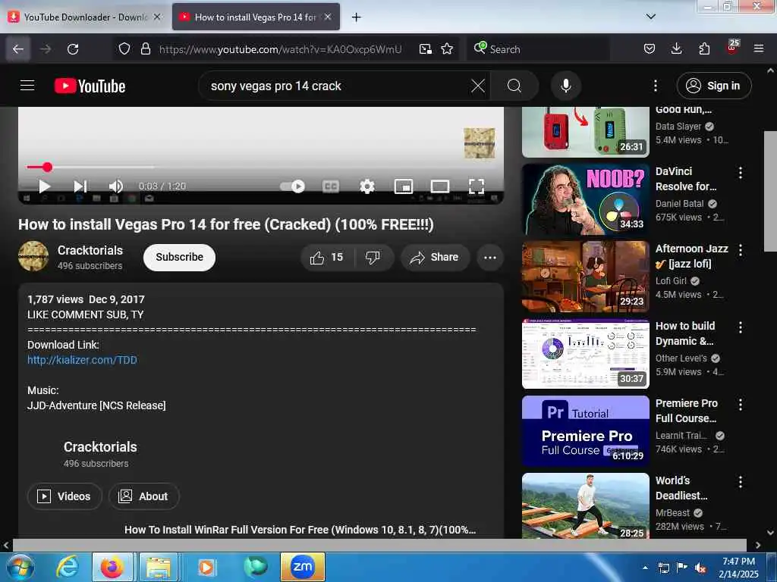Open options for DaVinci Resolve video

[x=741, y=173]
